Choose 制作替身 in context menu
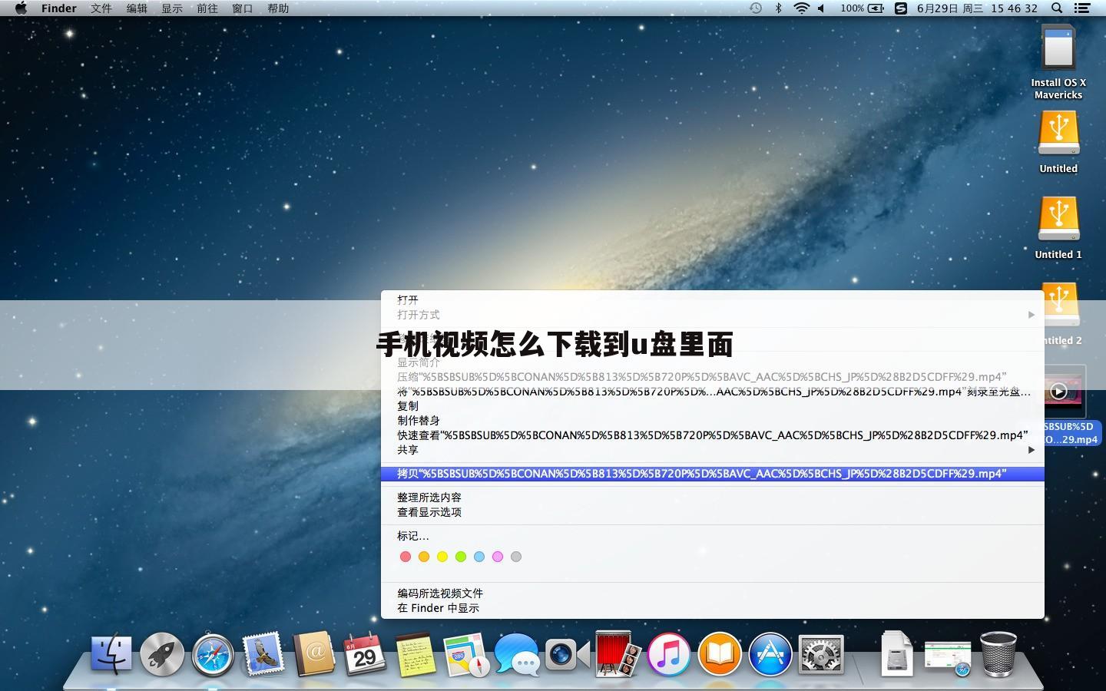The image size is (1106, 691). [712, 421]
